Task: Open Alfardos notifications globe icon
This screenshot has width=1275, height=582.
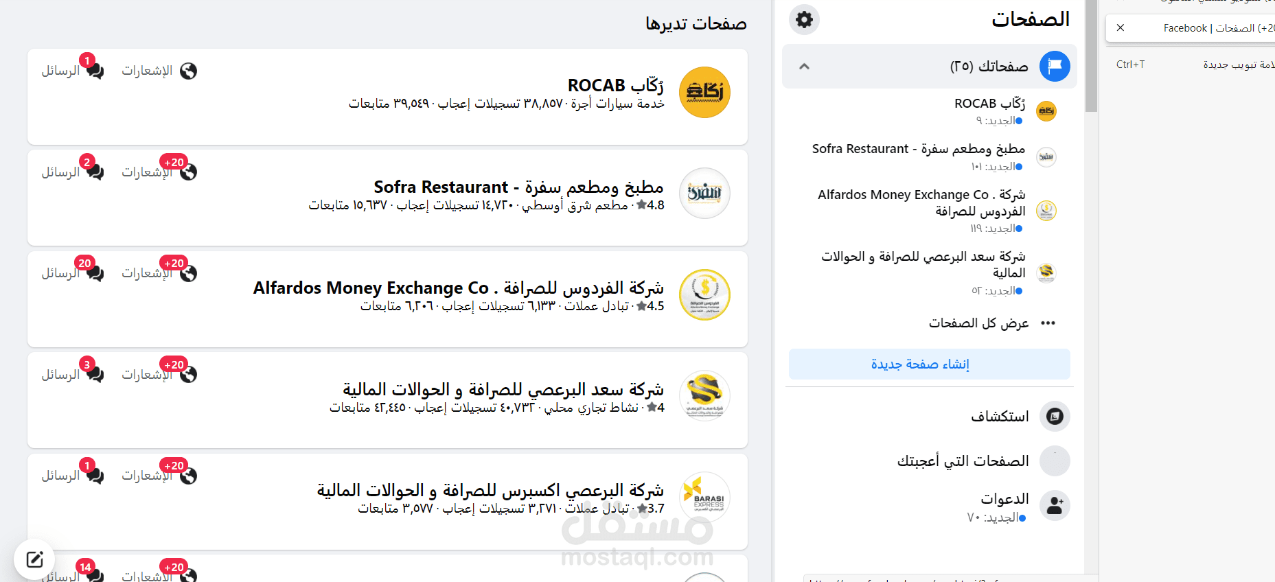Action: coord(188,273)
